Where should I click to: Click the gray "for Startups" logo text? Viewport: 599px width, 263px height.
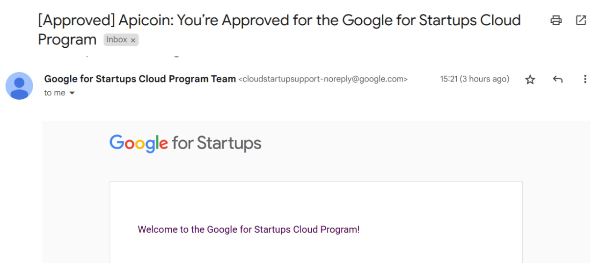pyautogui.click(x=217, y=143)
